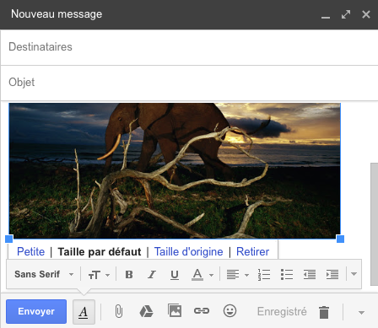Click the Enregistré saved status text
This screenshot has width=378, height=328.
(x=282, y=312)
